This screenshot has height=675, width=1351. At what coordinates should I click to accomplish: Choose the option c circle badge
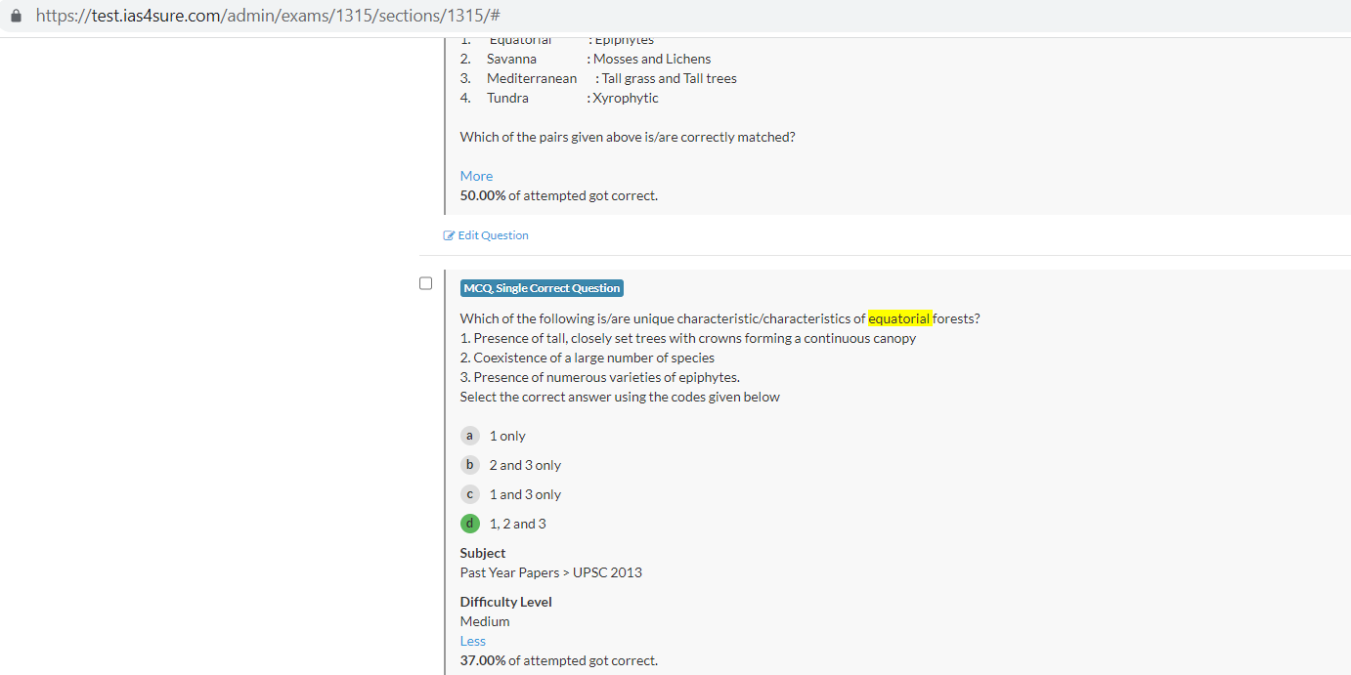pos(470,494)
